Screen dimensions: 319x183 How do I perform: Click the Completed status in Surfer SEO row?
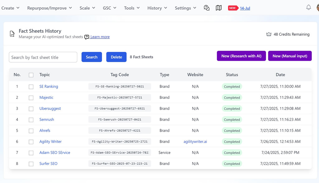tap(232, 163)
